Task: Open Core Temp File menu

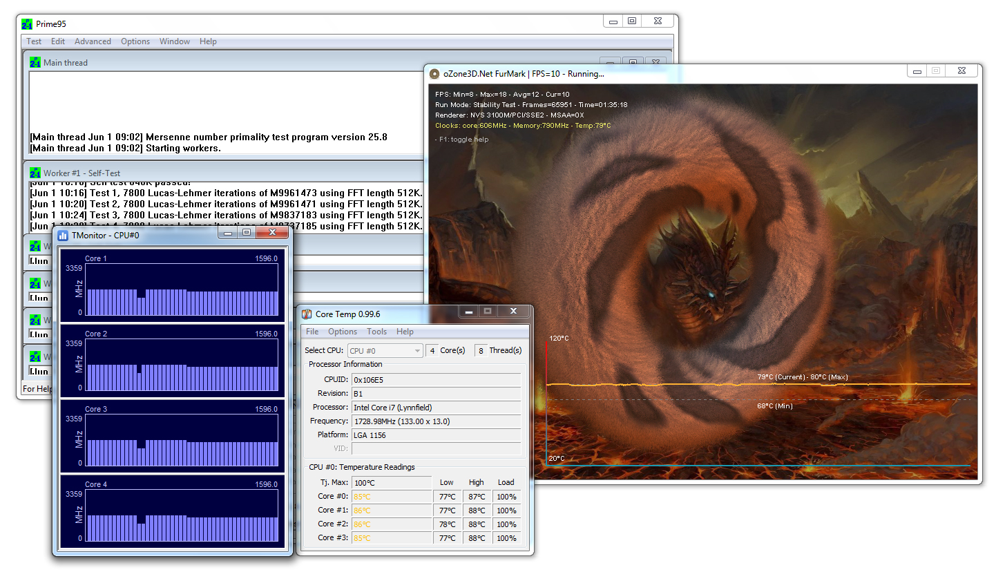Action: (x=312, y=332)
